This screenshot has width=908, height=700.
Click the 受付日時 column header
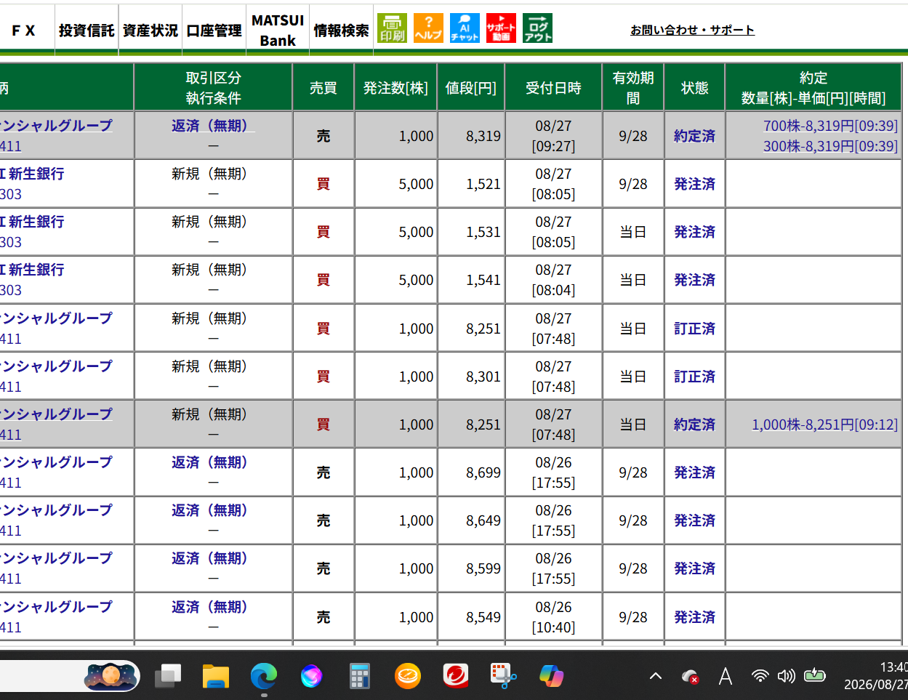click(553, 88)
